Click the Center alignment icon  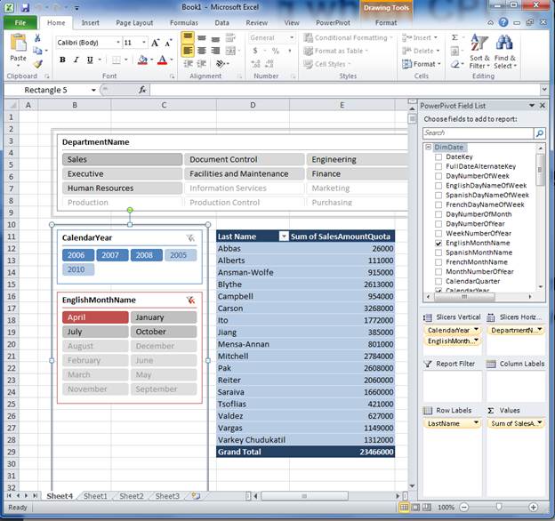(x=202, y=51)
